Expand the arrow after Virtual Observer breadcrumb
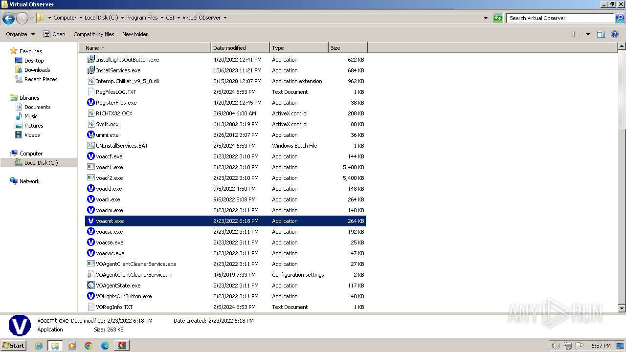The image size is (626, 352). [225, 18]
